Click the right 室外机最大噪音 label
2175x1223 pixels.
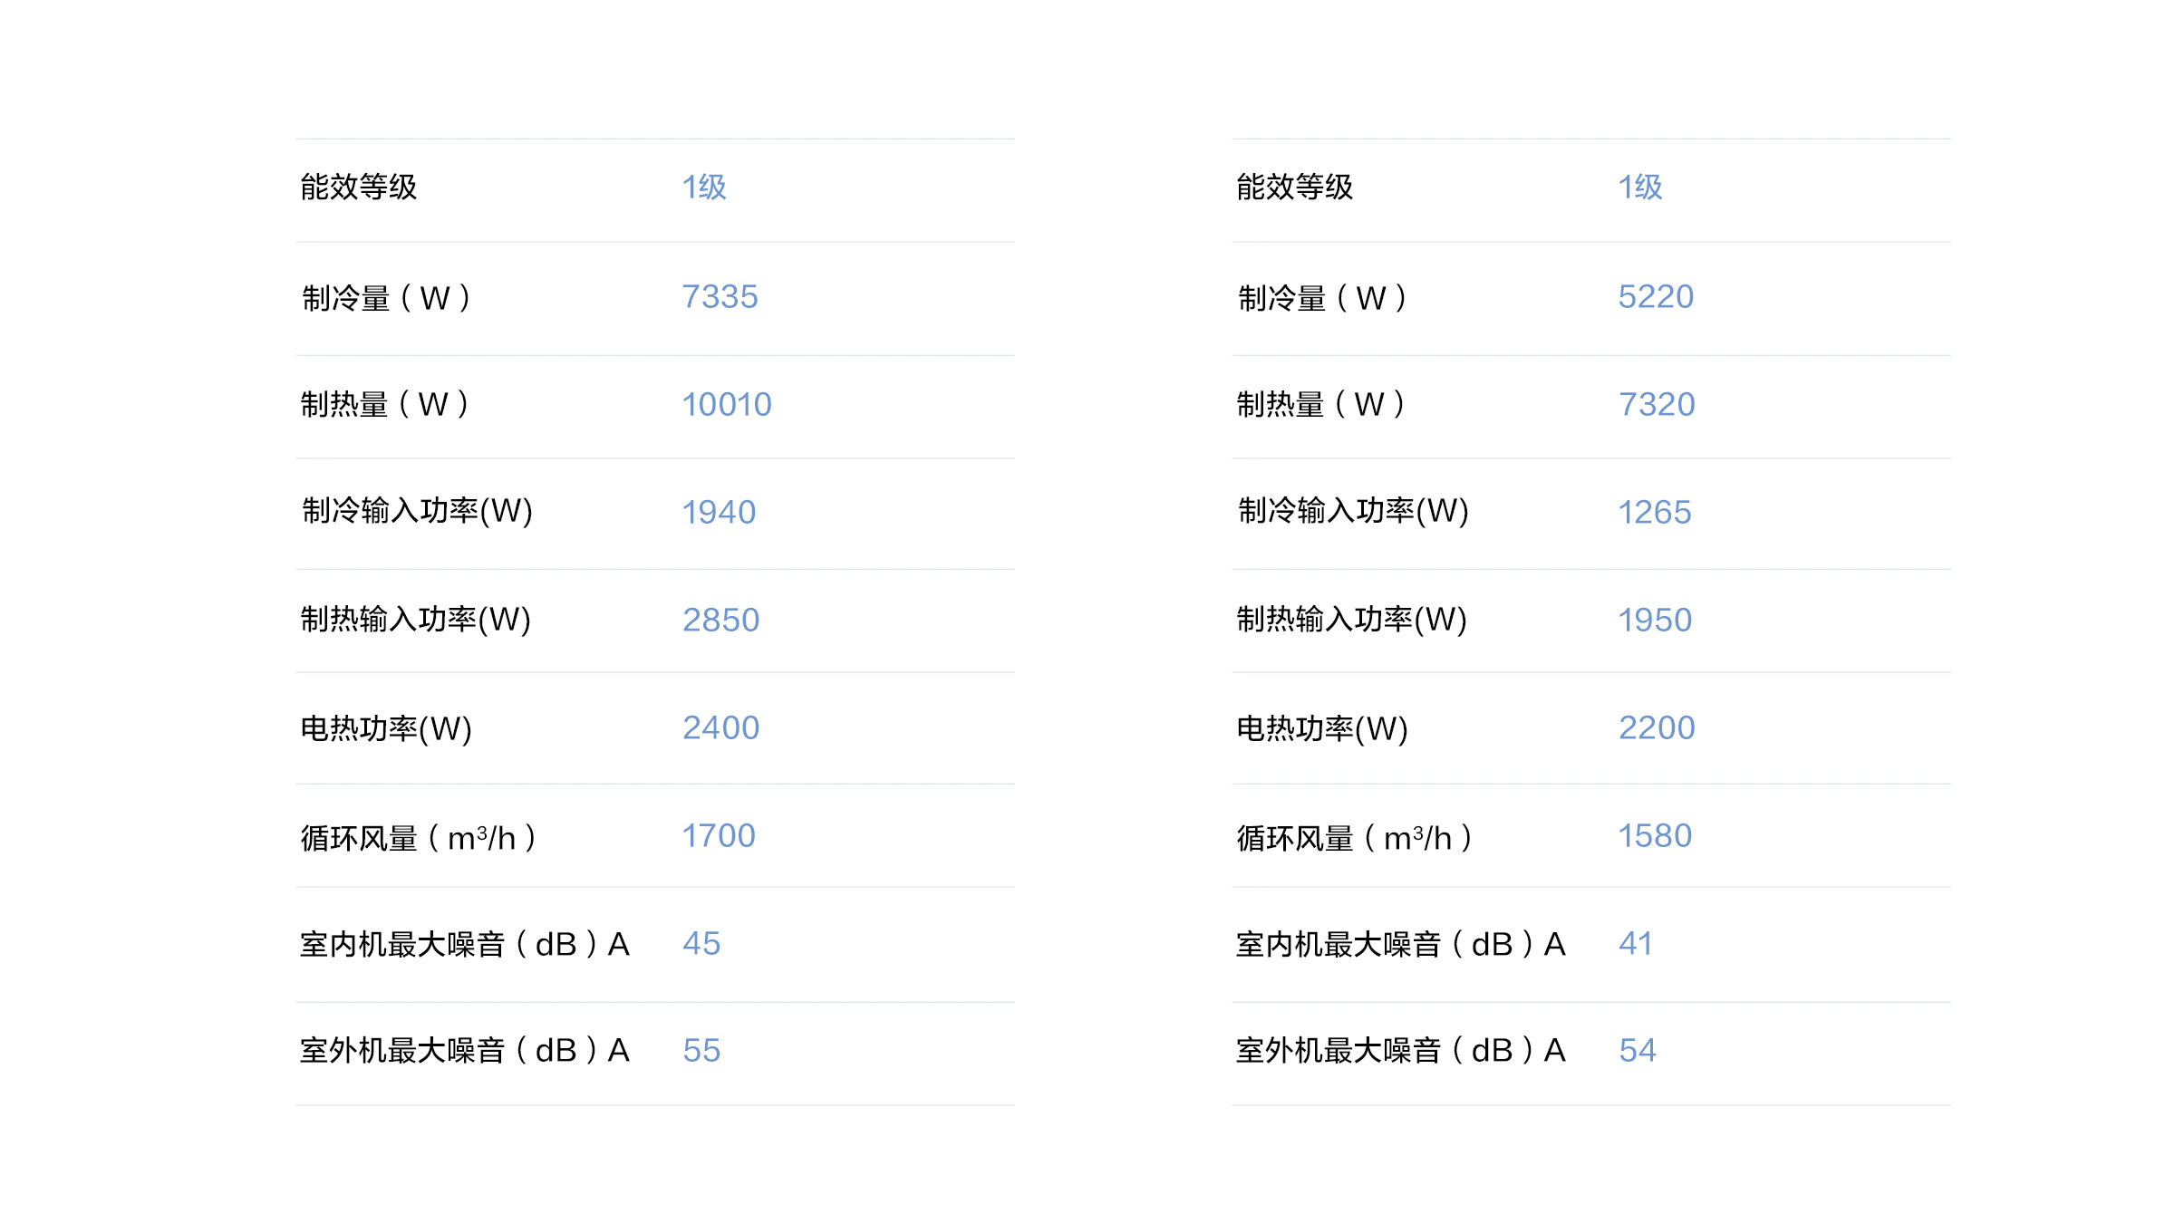tap(1400, 1050)
